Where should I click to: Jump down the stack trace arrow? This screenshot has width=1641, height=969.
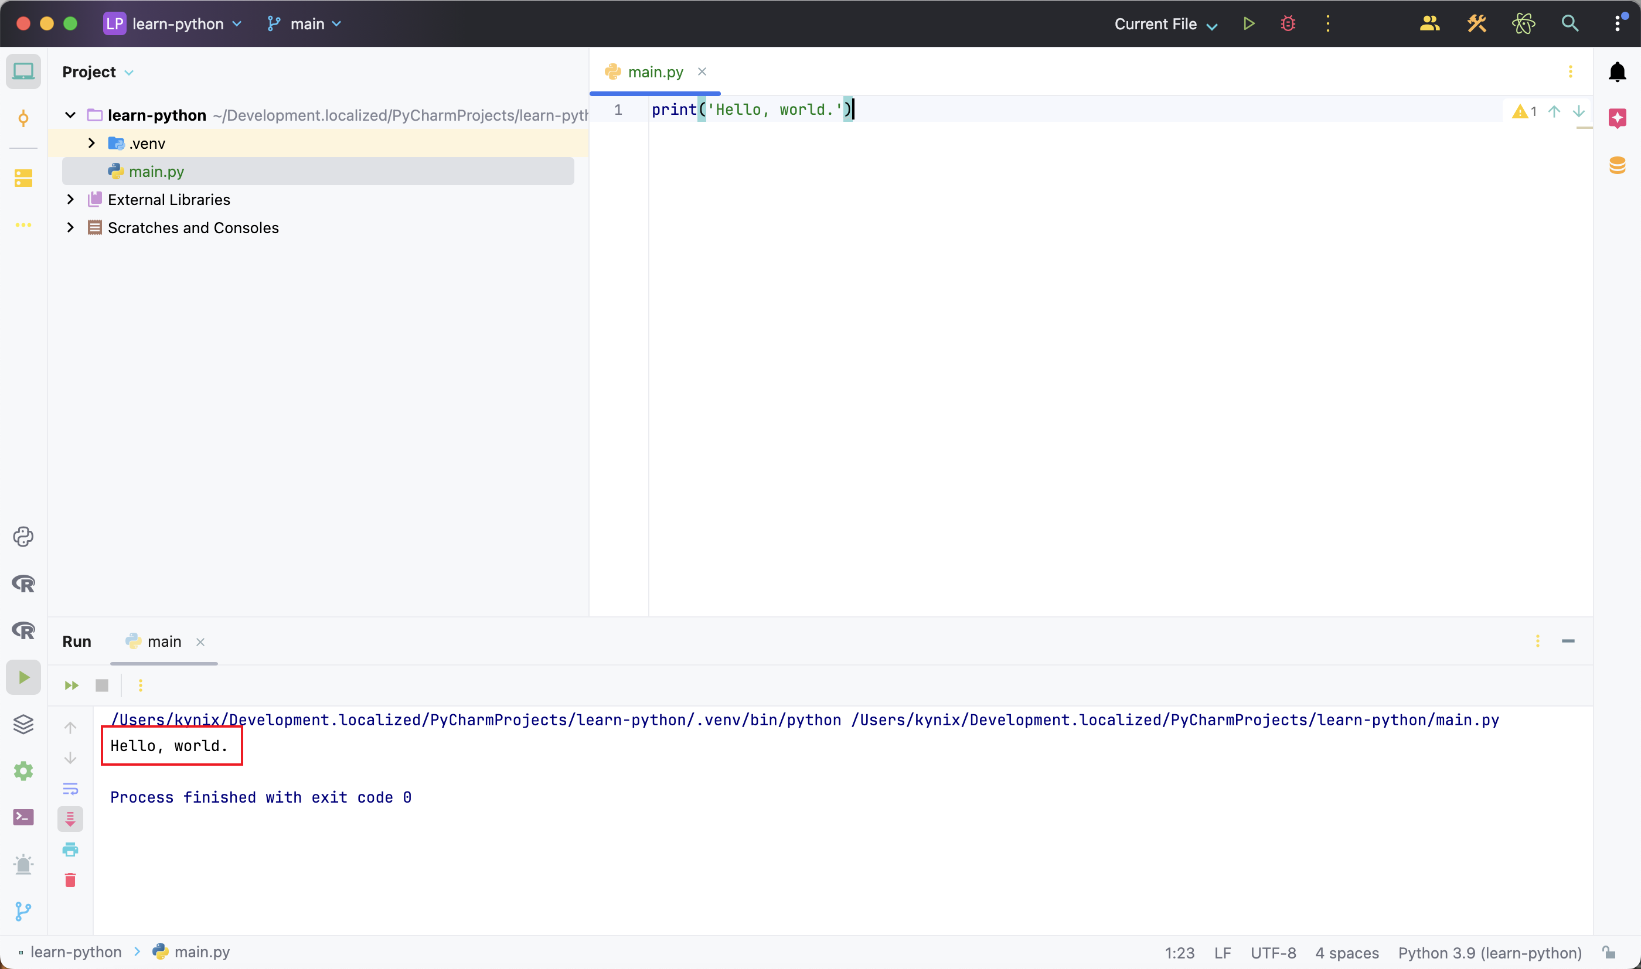point(70,758)
